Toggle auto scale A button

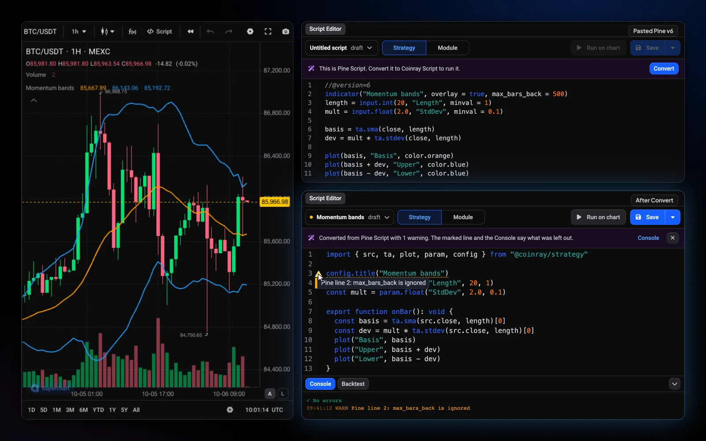[x=270, y=394]
